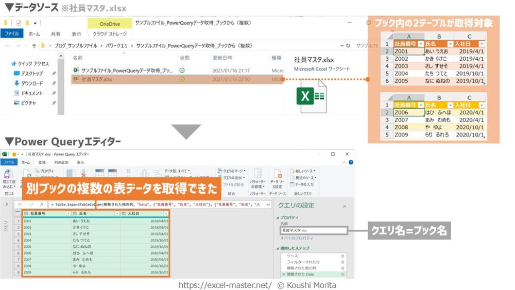Click the up arrow in Explorer's navigation bar
The image size is (515, 290).
(34, 45)
